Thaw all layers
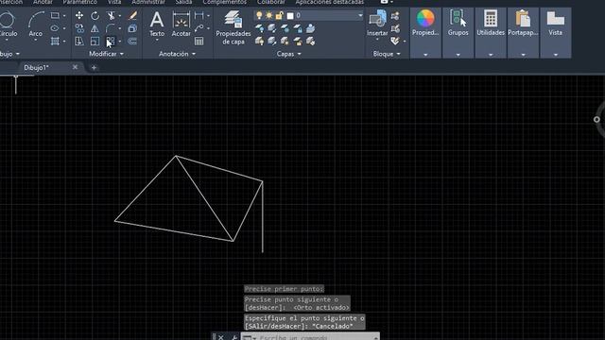 tap(285, 41)
